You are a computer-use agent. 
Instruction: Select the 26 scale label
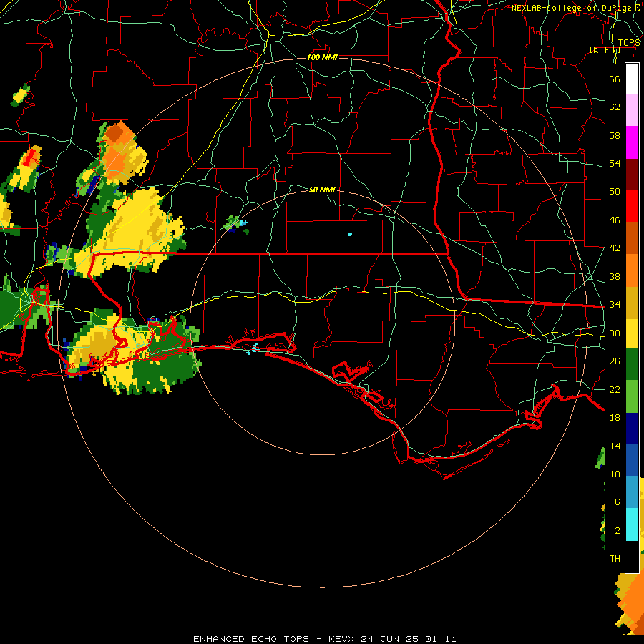[615, 361]
